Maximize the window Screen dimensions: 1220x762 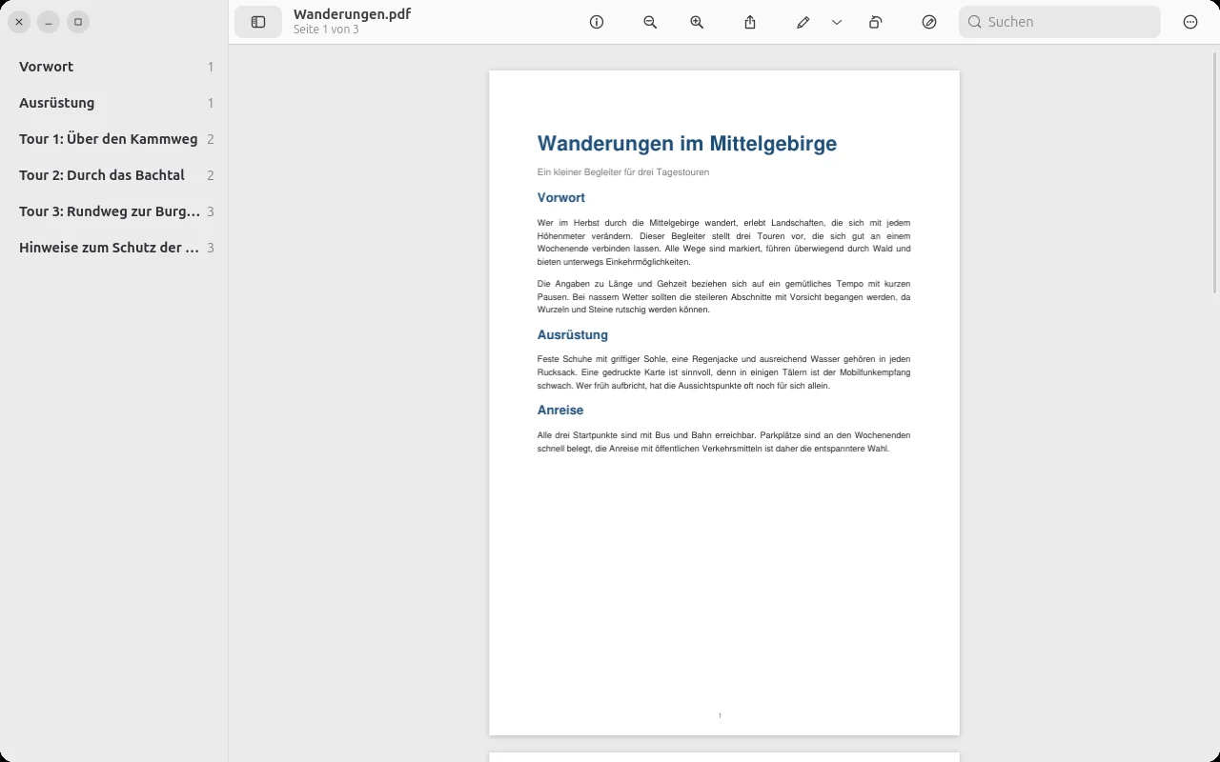[x=78, y=22]
